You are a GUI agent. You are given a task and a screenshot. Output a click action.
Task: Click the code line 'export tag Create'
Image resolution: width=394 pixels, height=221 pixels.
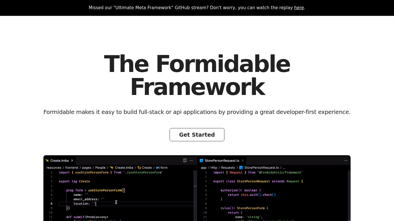[x=74, y=181]
